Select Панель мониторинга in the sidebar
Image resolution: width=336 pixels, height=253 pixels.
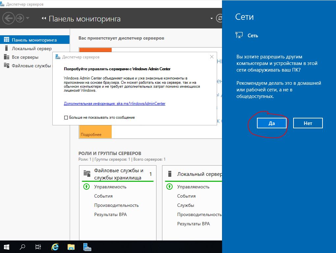coord(34,40)
